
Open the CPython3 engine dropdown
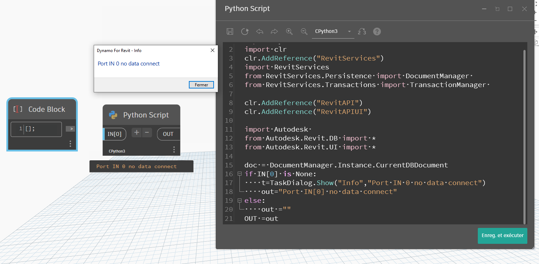coord(333,31)
